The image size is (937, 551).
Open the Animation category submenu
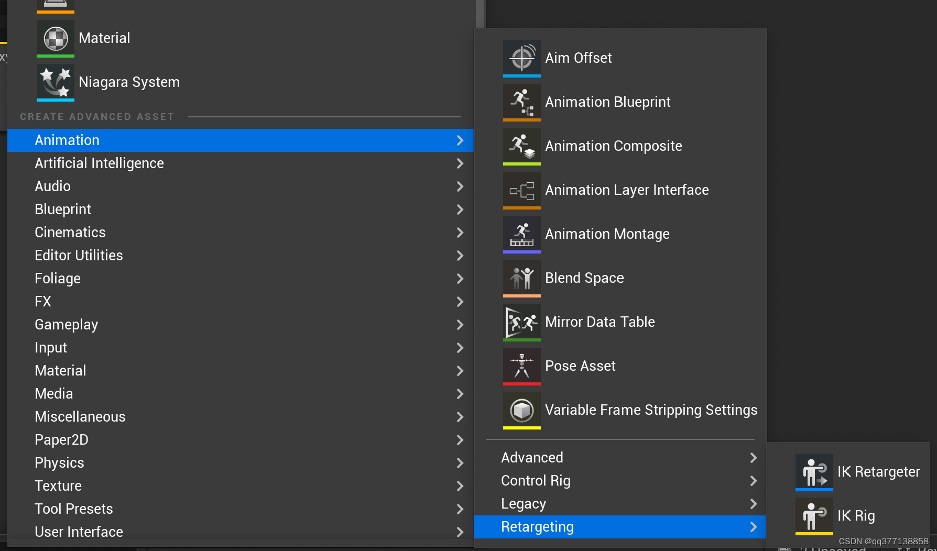coord(241,140)
